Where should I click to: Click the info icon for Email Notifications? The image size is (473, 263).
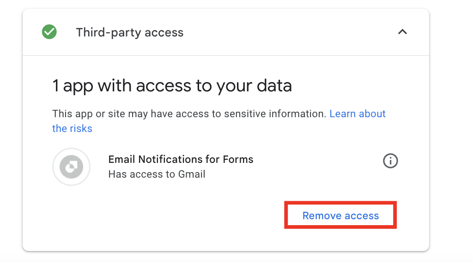click(390, 161)
